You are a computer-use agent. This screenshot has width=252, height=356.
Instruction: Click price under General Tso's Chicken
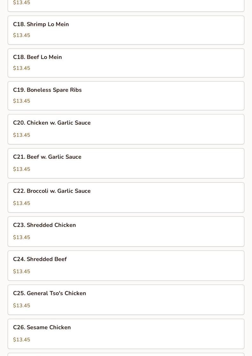(22, 306)
